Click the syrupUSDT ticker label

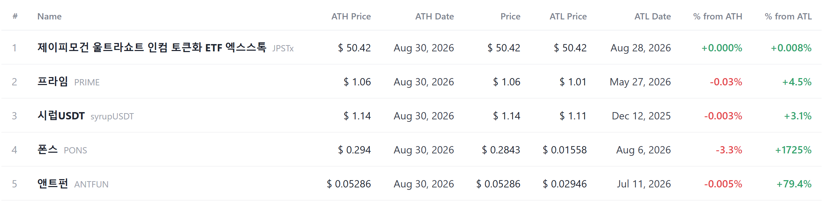pyautogui.click(x=112, y=116)
